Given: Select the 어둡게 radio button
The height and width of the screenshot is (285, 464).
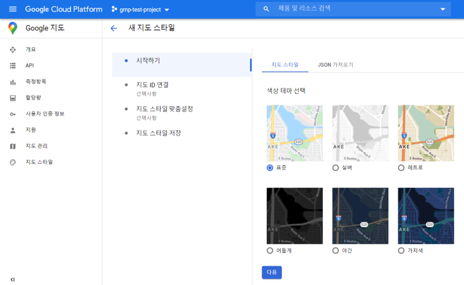Looking at the screenshot, I should point(270,250).
